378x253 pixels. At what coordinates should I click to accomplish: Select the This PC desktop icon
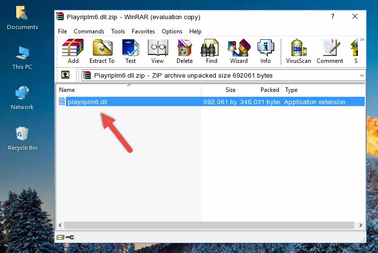pyautogui.click(x=22, y=58)
